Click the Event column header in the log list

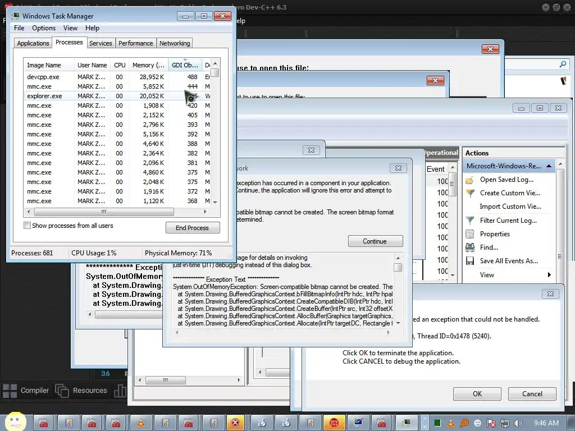pyautogui.click(x=436, y=169)
